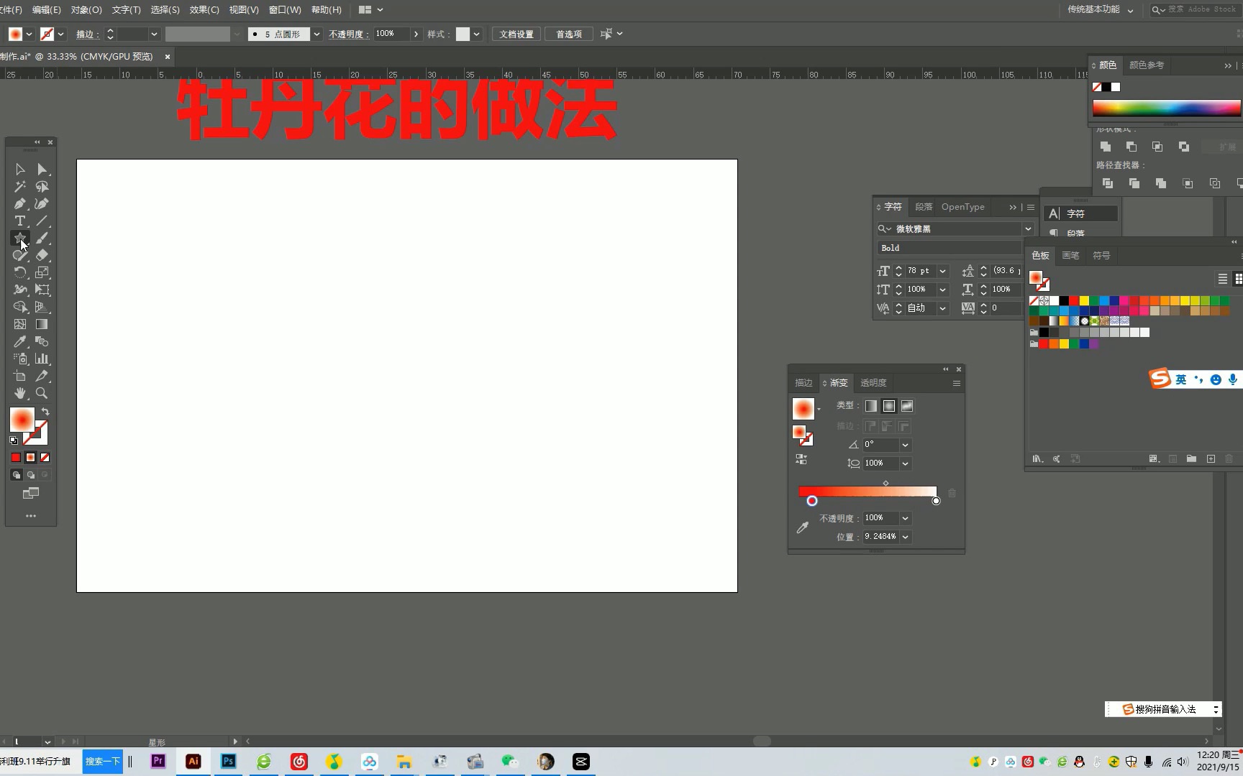Viewport: 1243px width, 776px height.
Task: Select the Curvature tool
Action: [x=42, y=204]
